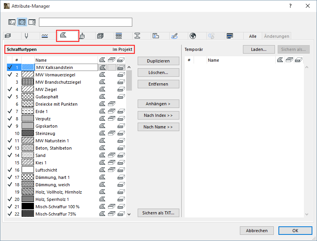Open the Profiles I-beam tab
The height and width of the screenshot is (241, 317).
coord(137,36)
